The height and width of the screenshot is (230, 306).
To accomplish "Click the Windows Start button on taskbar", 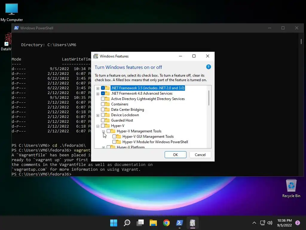I will (114, 223).
